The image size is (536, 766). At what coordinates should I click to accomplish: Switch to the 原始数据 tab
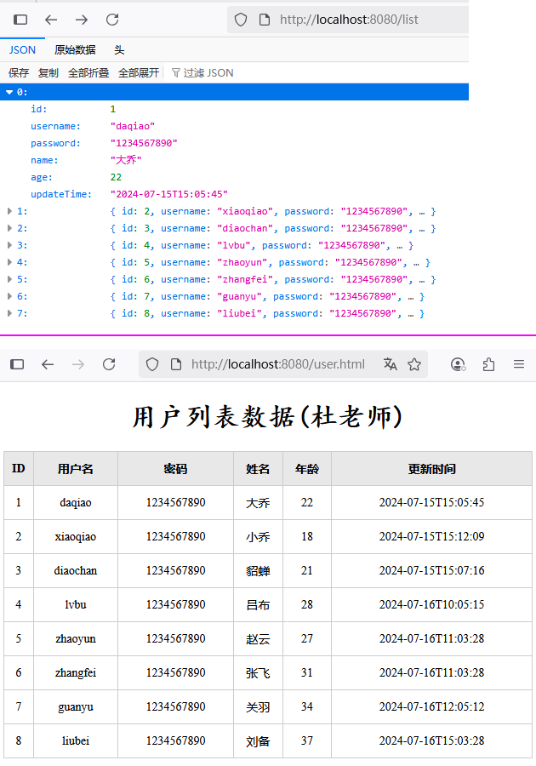click(x=75, y=50)
